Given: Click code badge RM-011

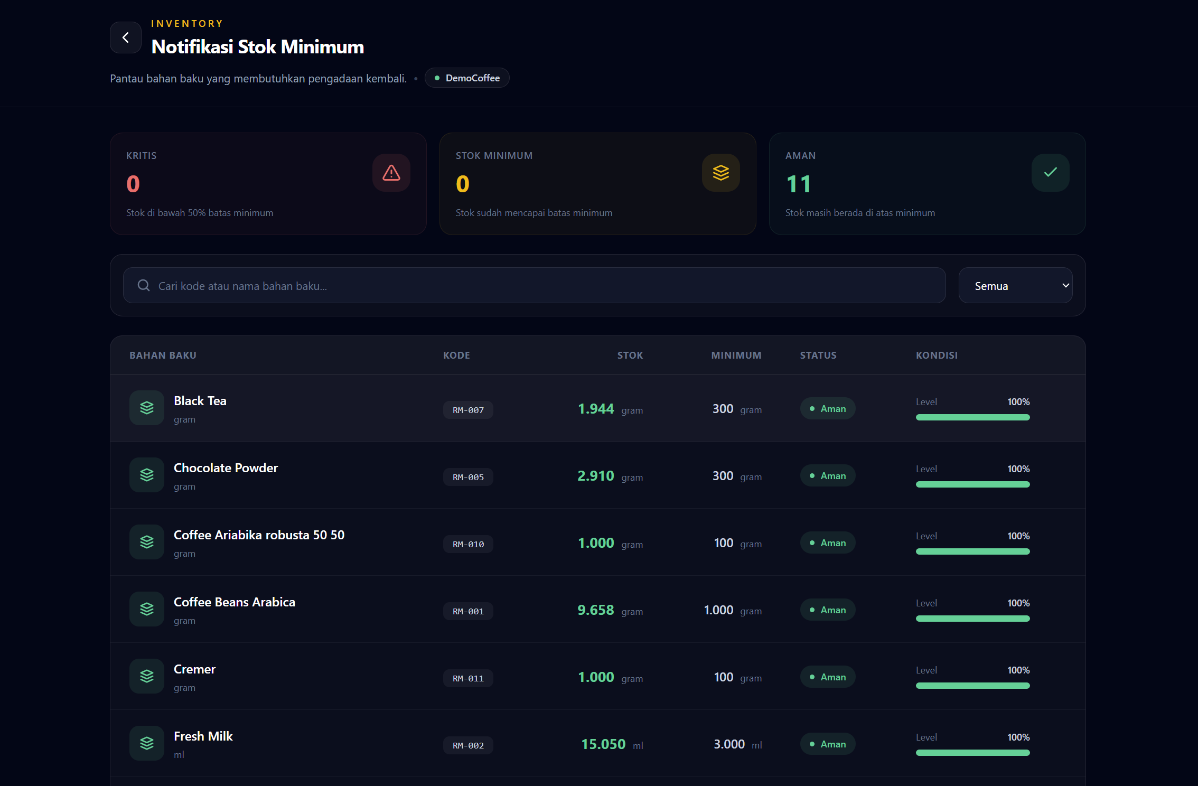Looking at the screenshot, I should pyautogui.click(x=469, y=678).
